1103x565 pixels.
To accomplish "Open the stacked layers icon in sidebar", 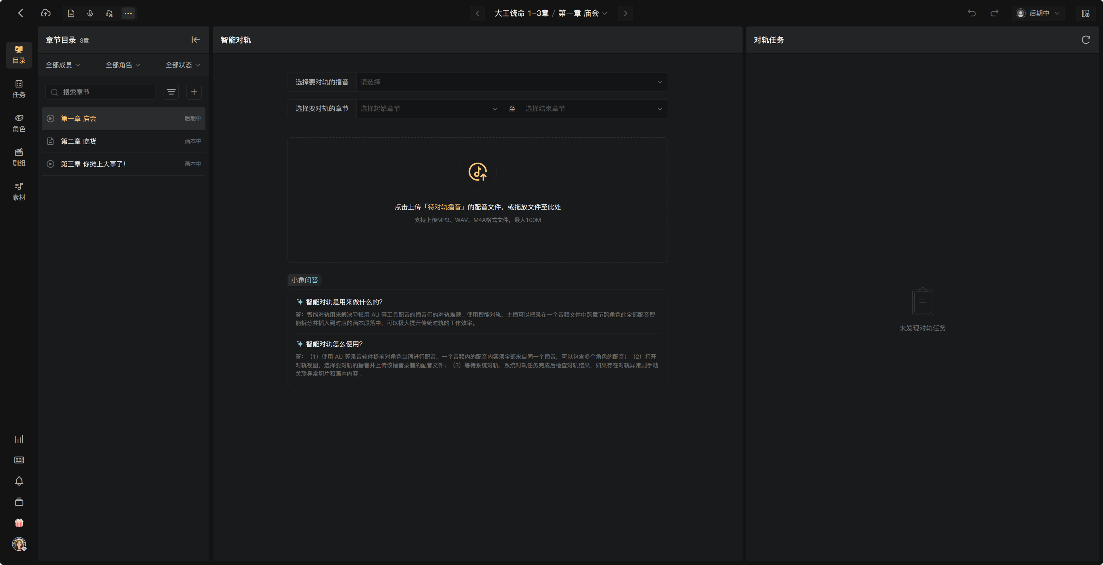I will (19, 502).
